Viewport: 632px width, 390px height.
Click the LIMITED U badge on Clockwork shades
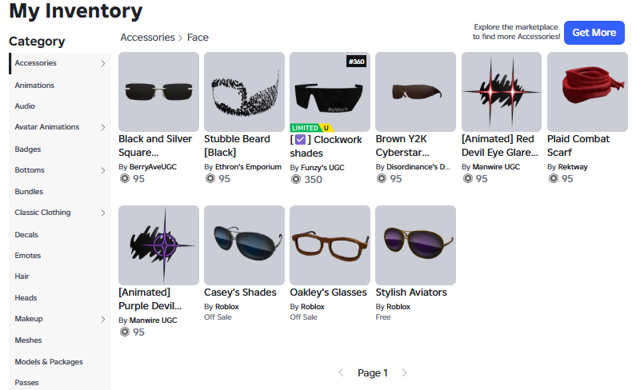pos(311,128)
